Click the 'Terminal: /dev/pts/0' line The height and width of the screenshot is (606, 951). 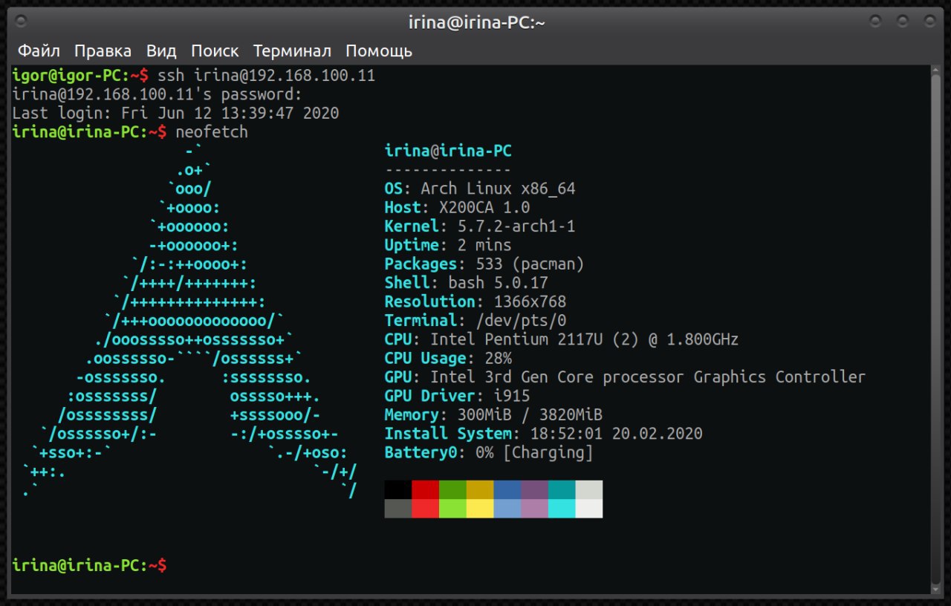click(475, 321)
